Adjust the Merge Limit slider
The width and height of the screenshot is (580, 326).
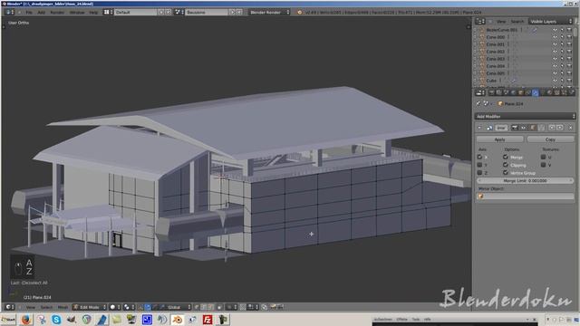pyautogui.click(x=525, y=181)
